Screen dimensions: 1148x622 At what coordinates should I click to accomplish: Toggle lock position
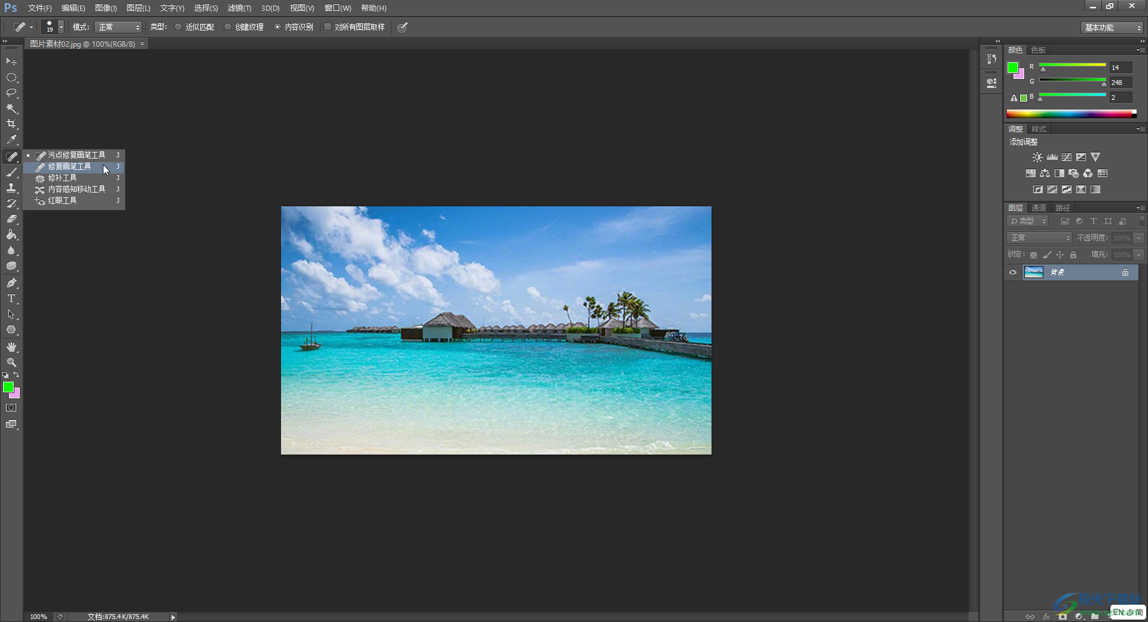click(x=1060, y=255)
